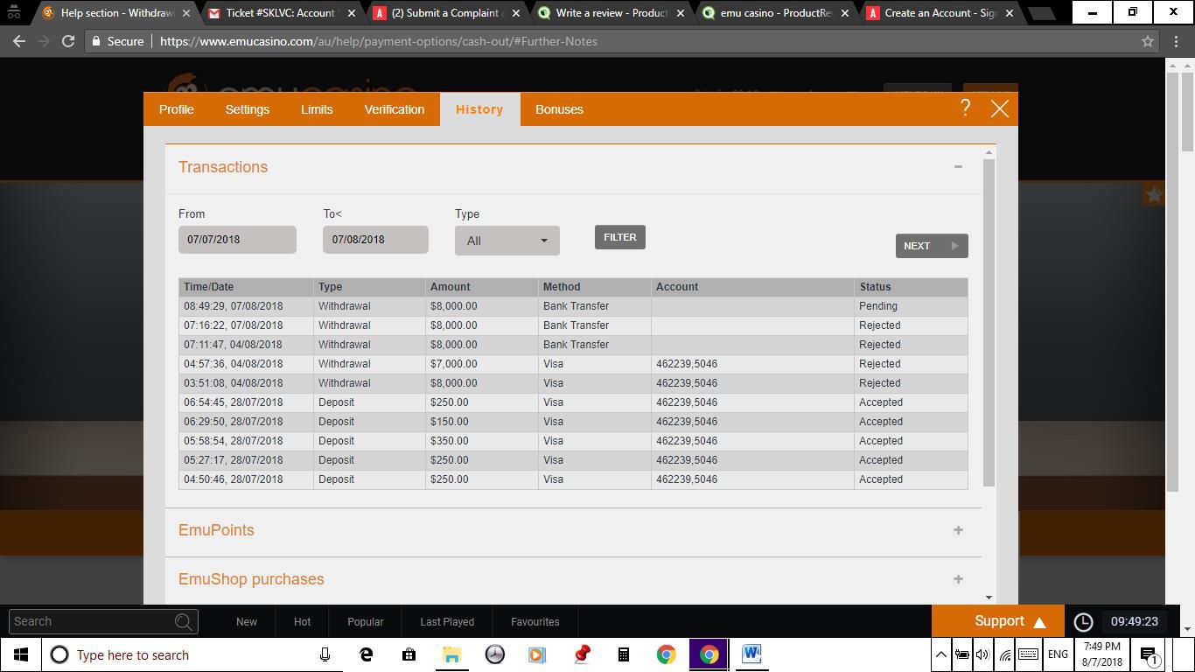Switch to the Ticket #SKLVC browser tab
The image size is (1195, 672).
tap(280, 13)
